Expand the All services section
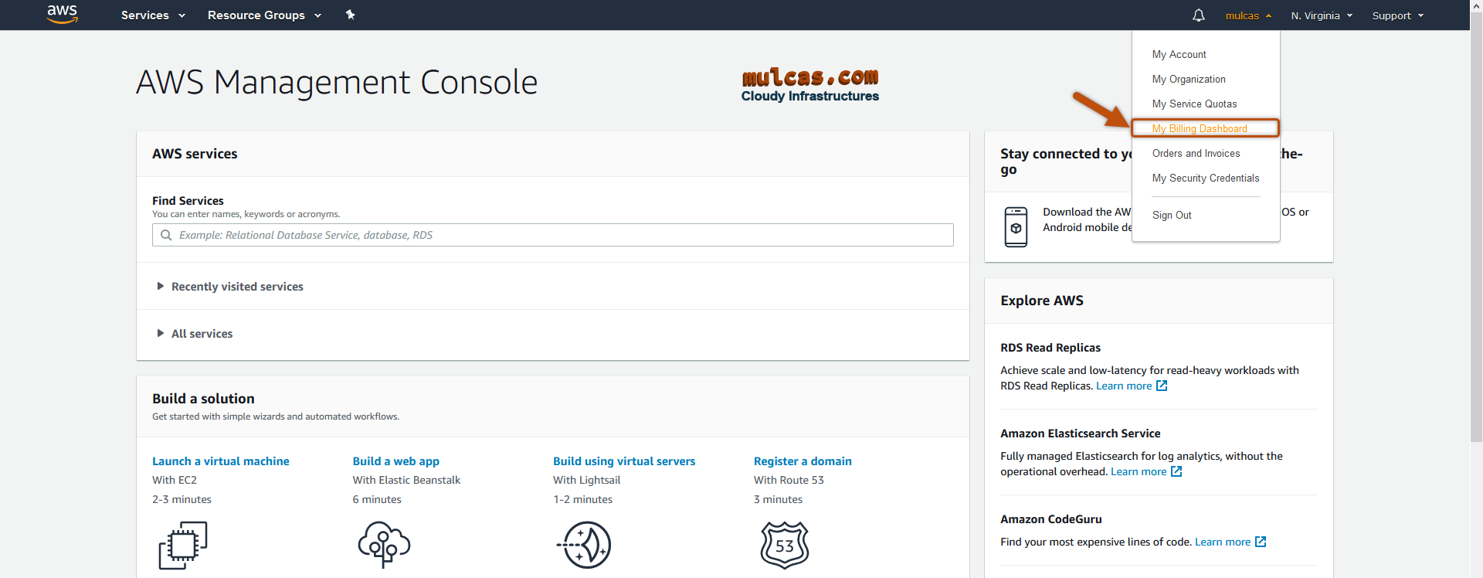 coord(201,334)
